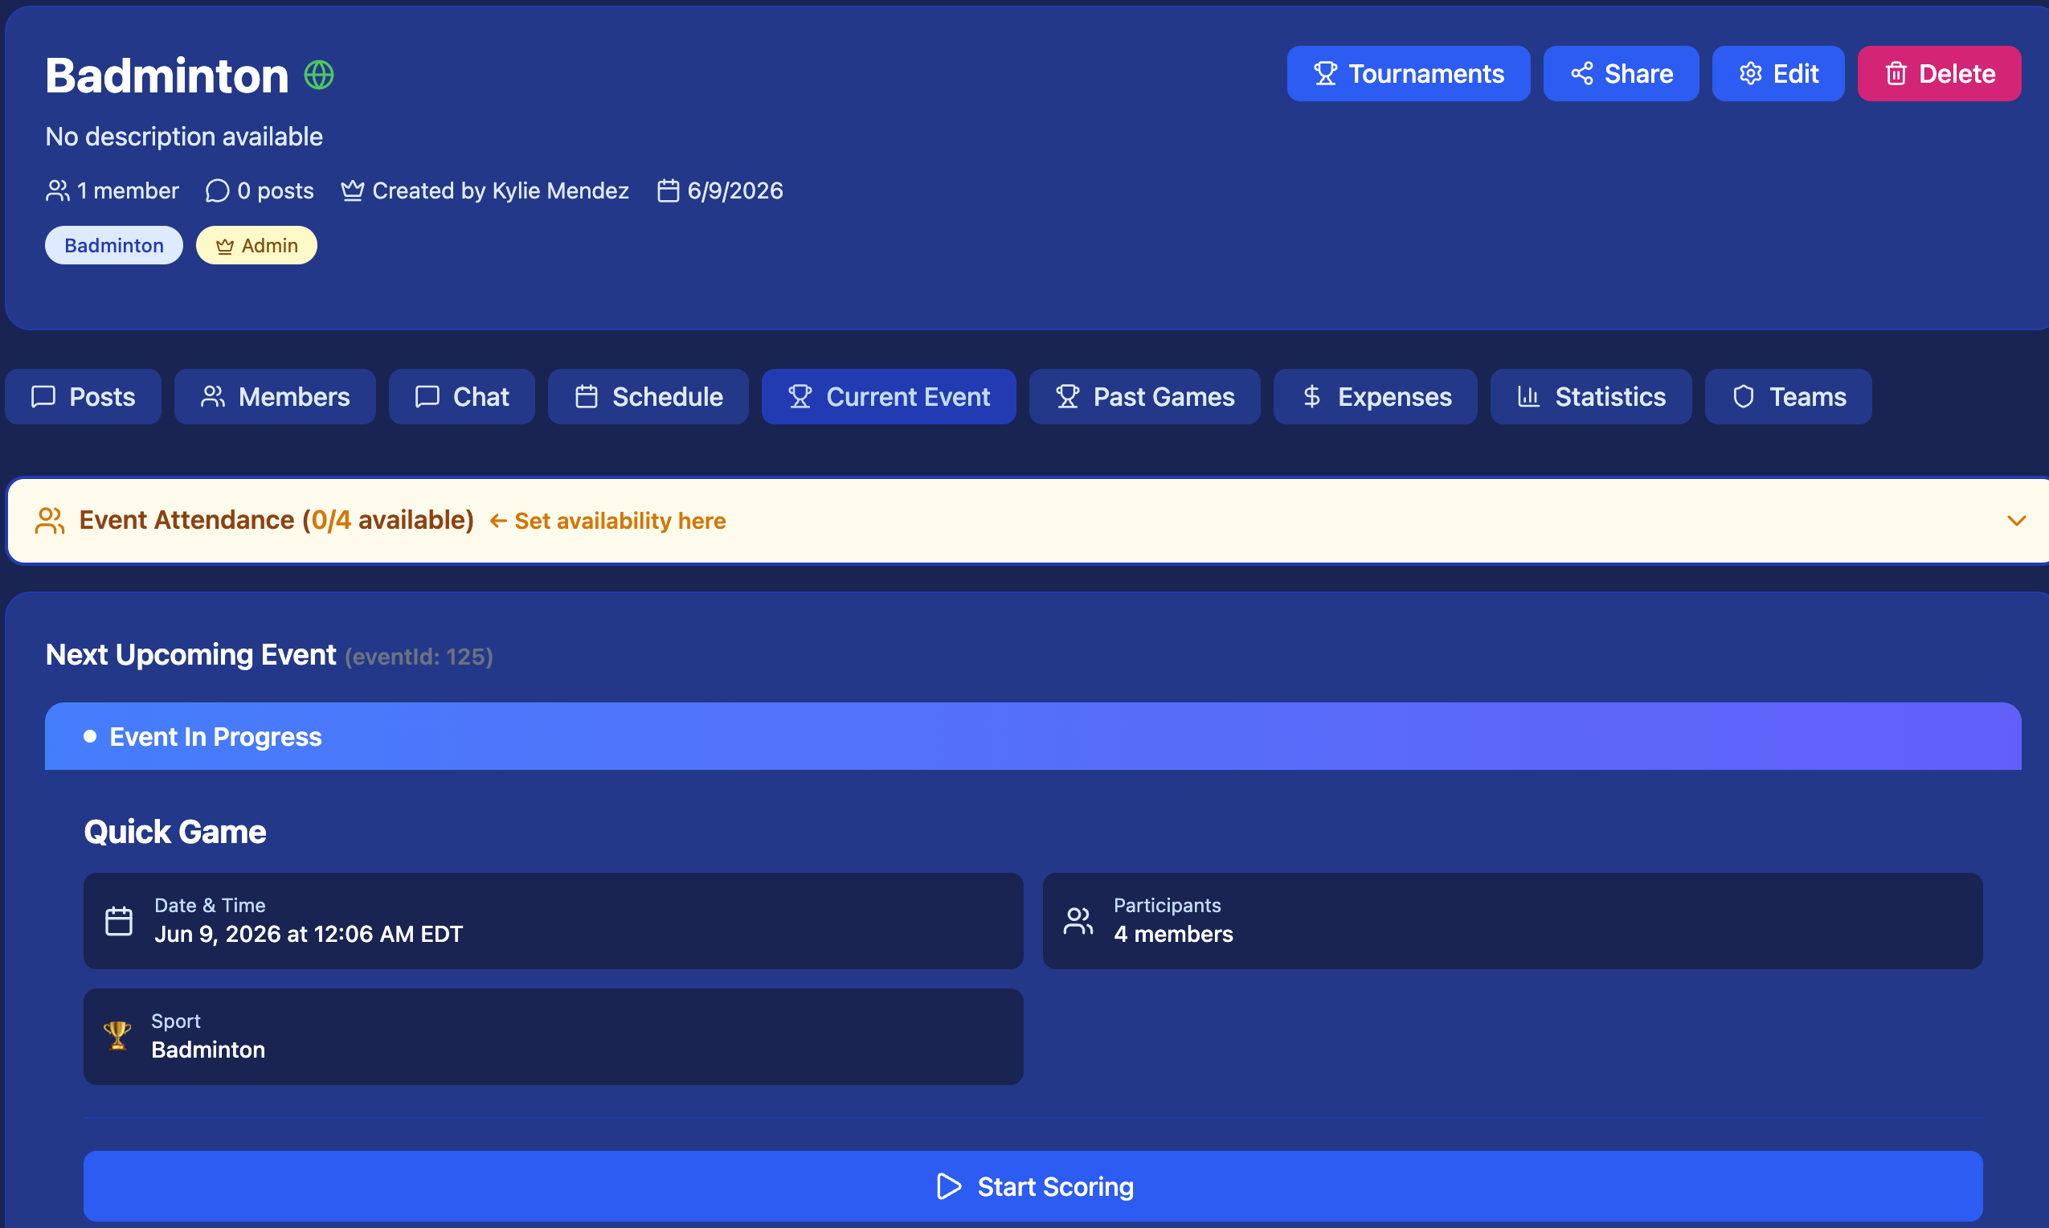The width and height of the screenshot is (2049, 1228).
Task: Click the calendar icon in Date & Time card
Action: click(119, 921)
